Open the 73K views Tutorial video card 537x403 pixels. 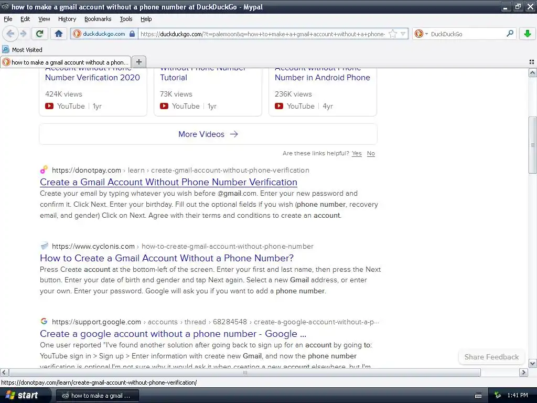[x=208, y=92]
